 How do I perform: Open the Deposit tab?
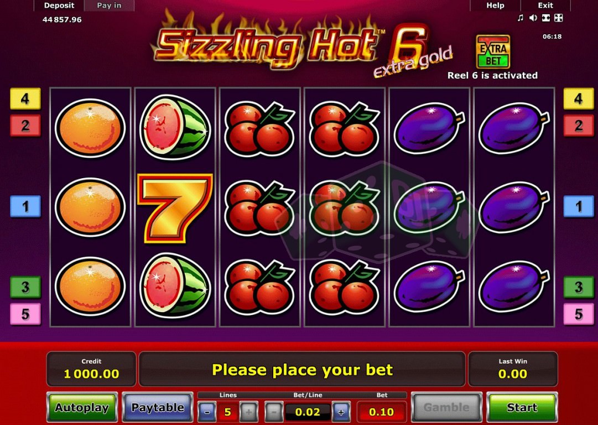point(59,6)
